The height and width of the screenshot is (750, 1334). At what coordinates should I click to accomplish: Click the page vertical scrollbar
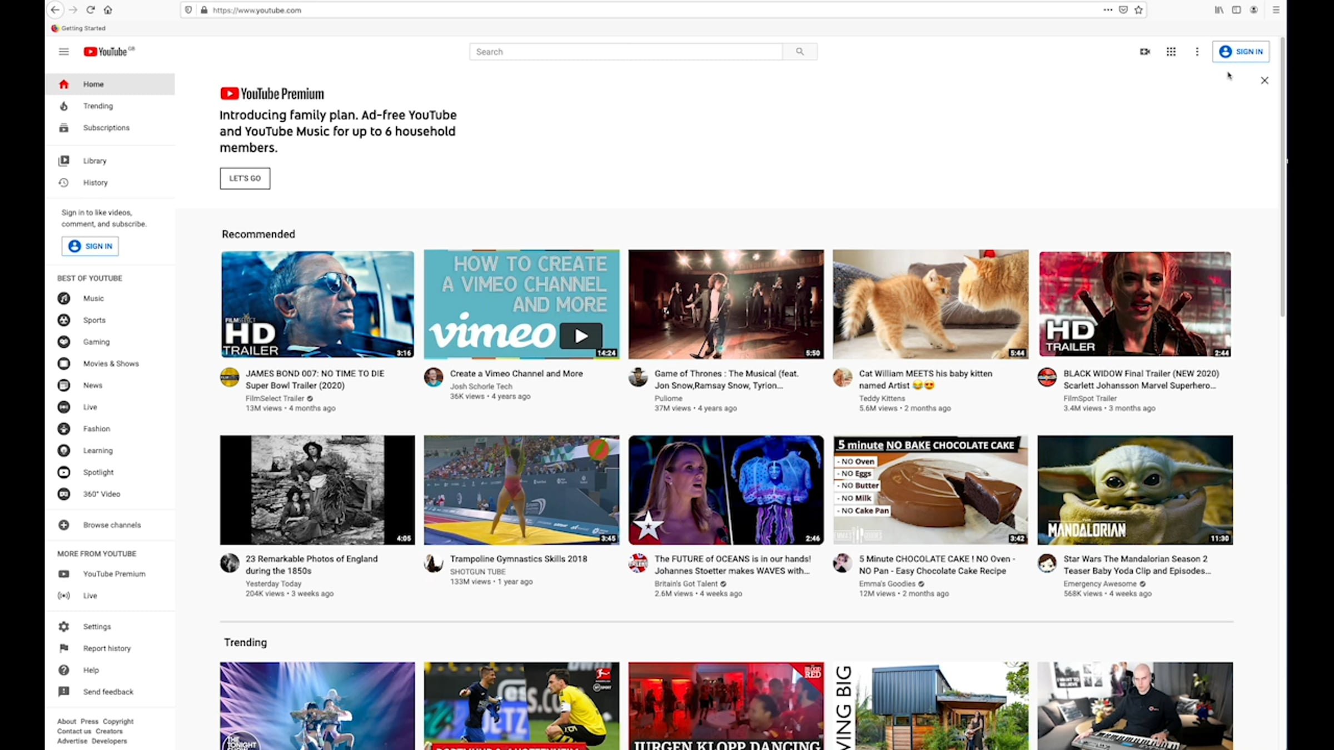1282,178
